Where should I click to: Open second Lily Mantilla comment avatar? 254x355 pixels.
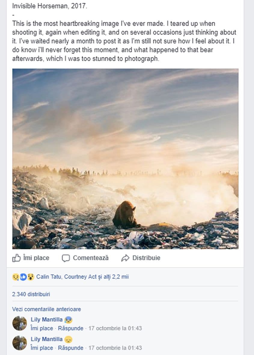[20, 343]
